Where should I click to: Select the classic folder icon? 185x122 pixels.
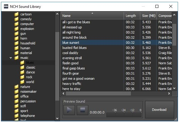[x=22, y=67]
